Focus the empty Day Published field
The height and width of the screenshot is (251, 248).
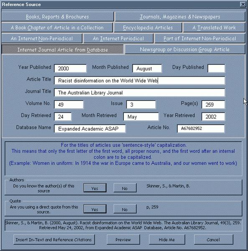click(216, 69)
